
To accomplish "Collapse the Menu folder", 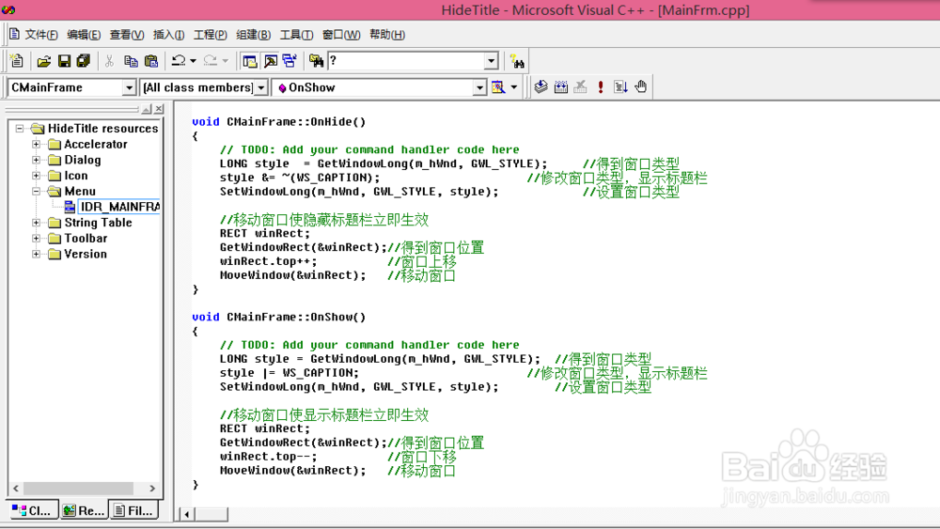I will [36, 191].
